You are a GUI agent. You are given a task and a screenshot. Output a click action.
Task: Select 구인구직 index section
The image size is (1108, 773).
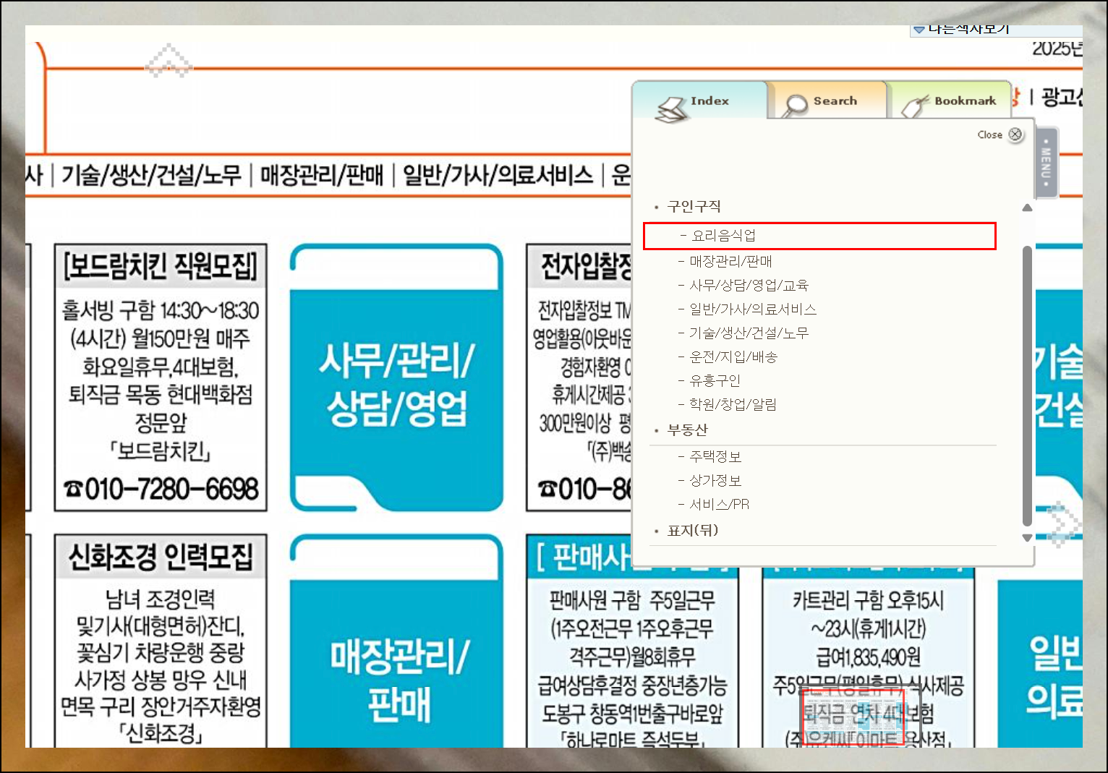694,206
